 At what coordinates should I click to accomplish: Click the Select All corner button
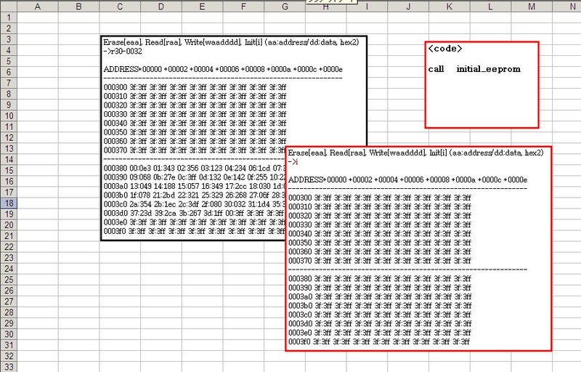pyautogui.click(x=7, y=7)
